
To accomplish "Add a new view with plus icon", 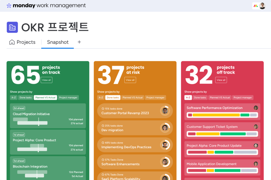I will (79, 42).
